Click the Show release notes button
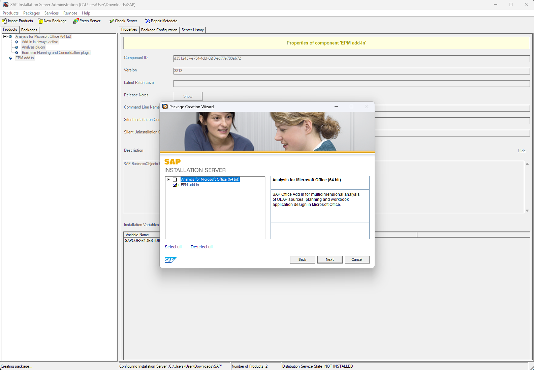 pyautogui.click(x=188, y=96)
